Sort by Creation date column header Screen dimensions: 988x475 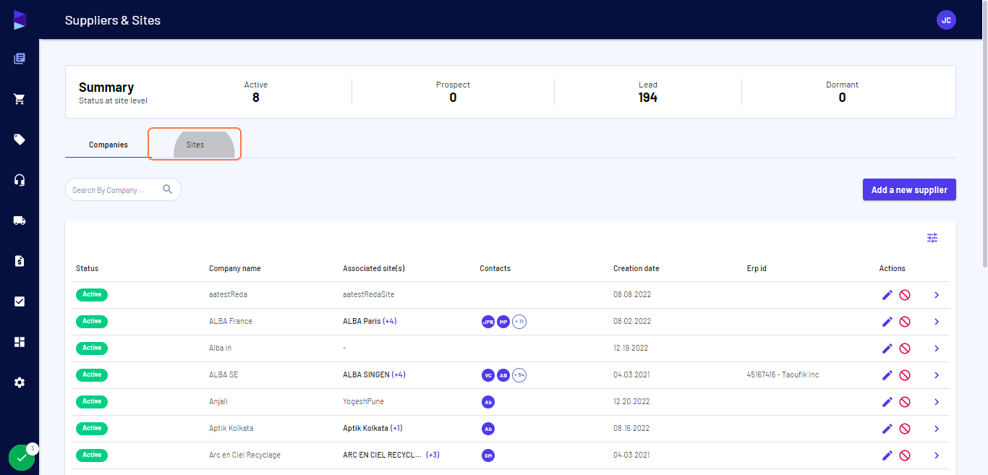tap(636, 268)
